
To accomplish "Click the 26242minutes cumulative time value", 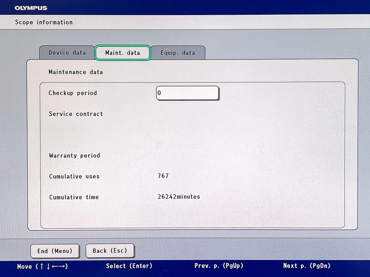I will (x=179, y=196).
